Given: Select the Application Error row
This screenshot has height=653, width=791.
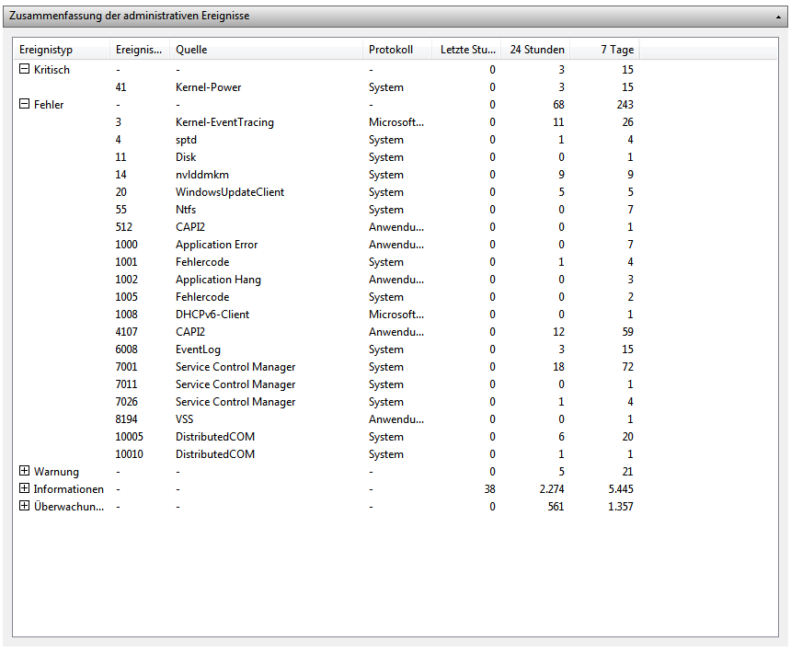Looking at the screenshot, I should click(327, 245).
